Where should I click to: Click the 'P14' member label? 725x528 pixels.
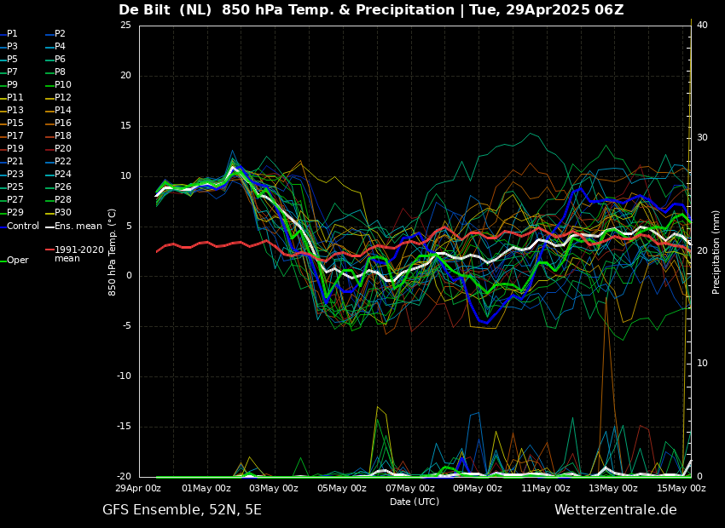coord(63,111)
